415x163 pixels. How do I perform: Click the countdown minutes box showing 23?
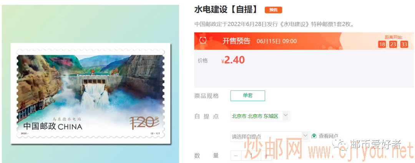[x=393, y=45]
